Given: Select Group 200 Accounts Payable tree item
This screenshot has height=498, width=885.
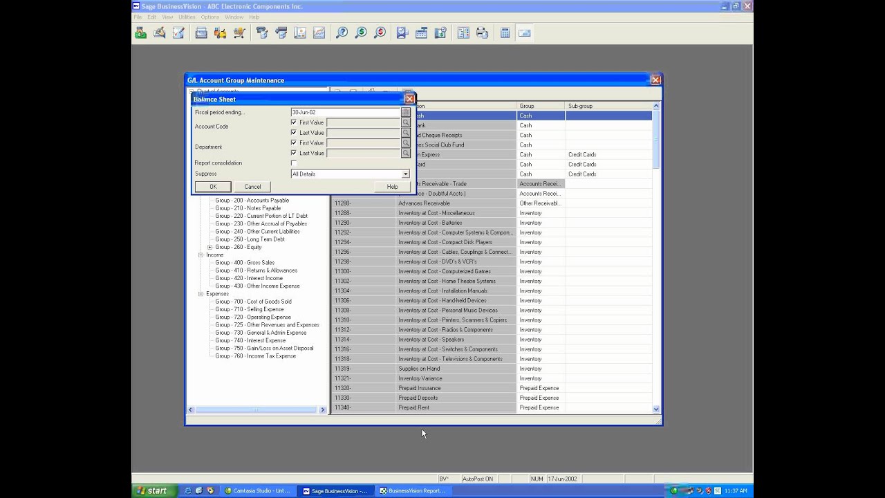Looking at the screenshot, I should coord(252,201).
